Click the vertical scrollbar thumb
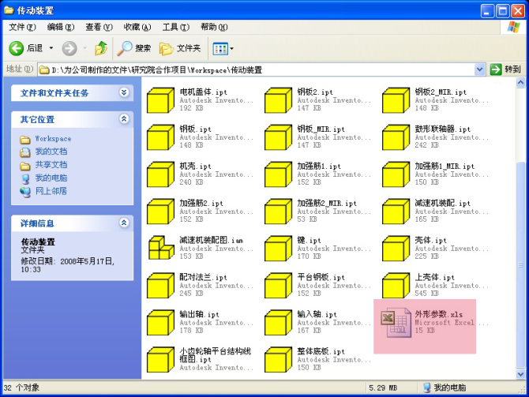The image size is (529, 397). [x=520, y=264]
